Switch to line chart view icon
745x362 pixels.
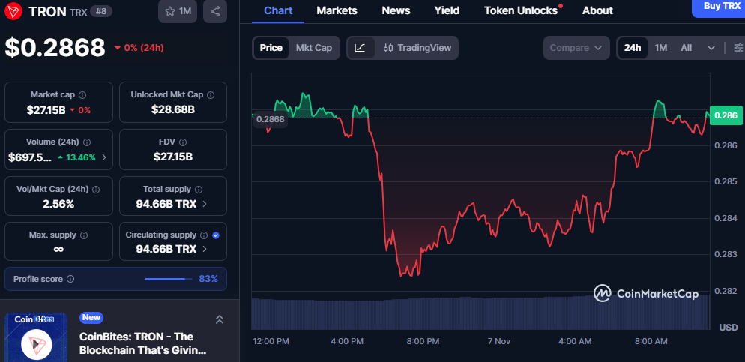pyautogui.click(x=360, y=48)
